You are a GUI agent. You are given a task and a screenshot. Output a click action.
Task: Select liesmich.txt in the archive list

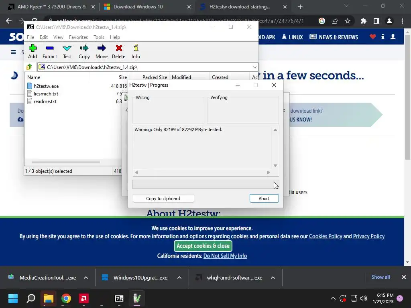pyautogui.click(x=46, y=93)
